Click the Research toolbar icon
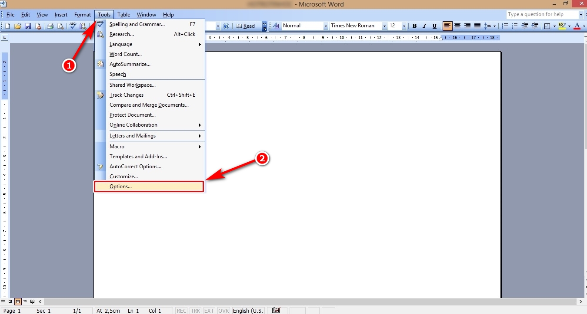The width and height of the screenshot is (587, 314). tap(83, 26)
